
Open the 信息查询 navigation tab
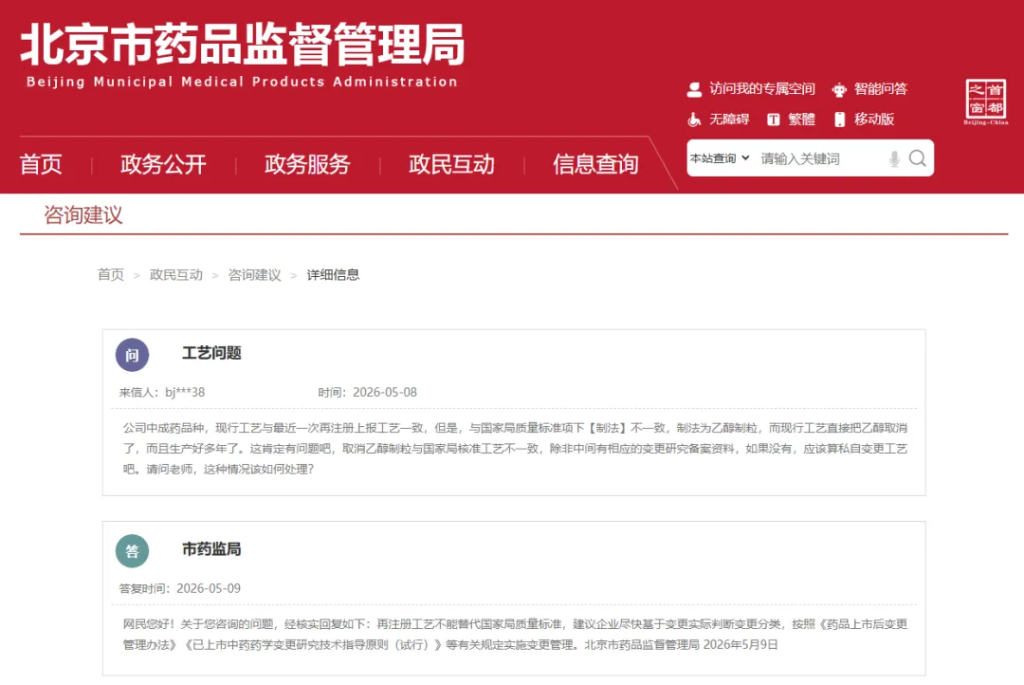[595, 164]
